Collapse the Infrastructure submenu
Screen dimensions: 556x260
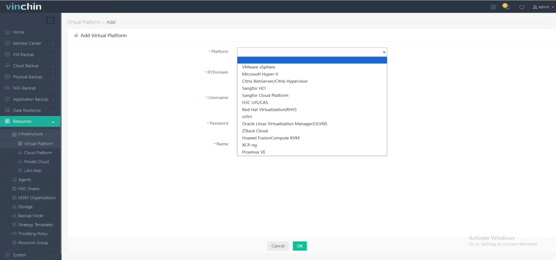tap(30, 134)
